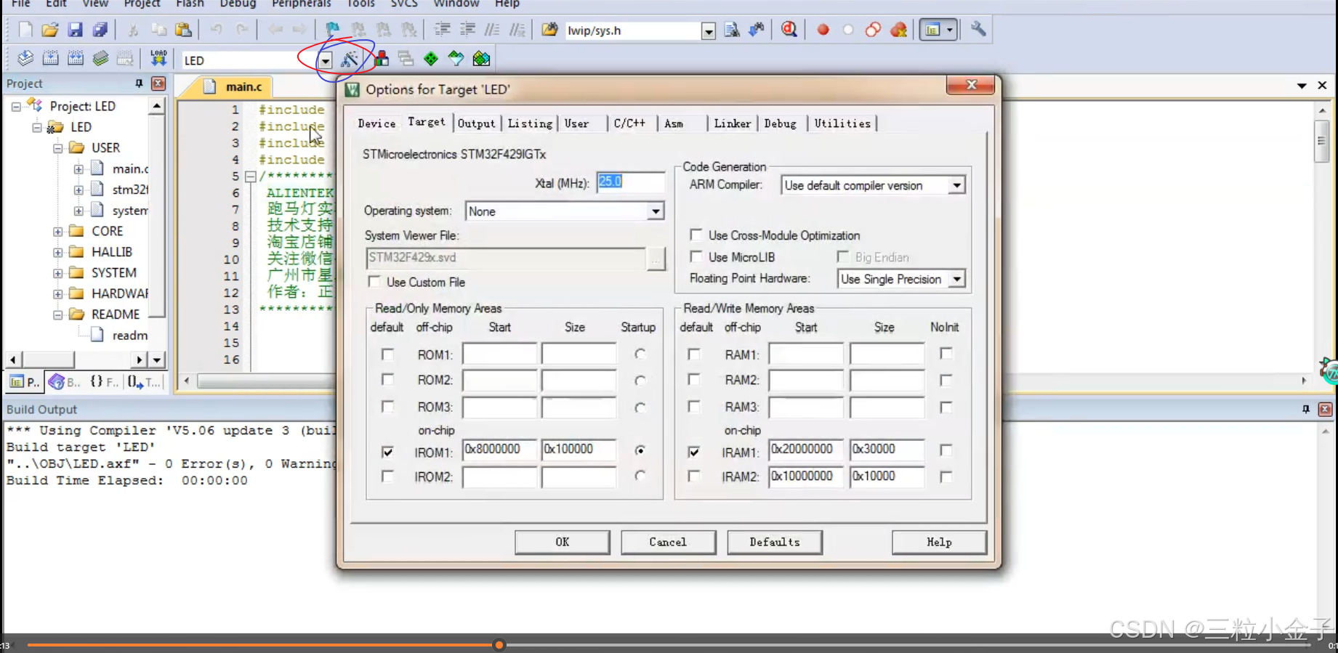Select IROM1 Startup radio button
The width and height of the screenshot is (1338, 653).
pos(640,450)
